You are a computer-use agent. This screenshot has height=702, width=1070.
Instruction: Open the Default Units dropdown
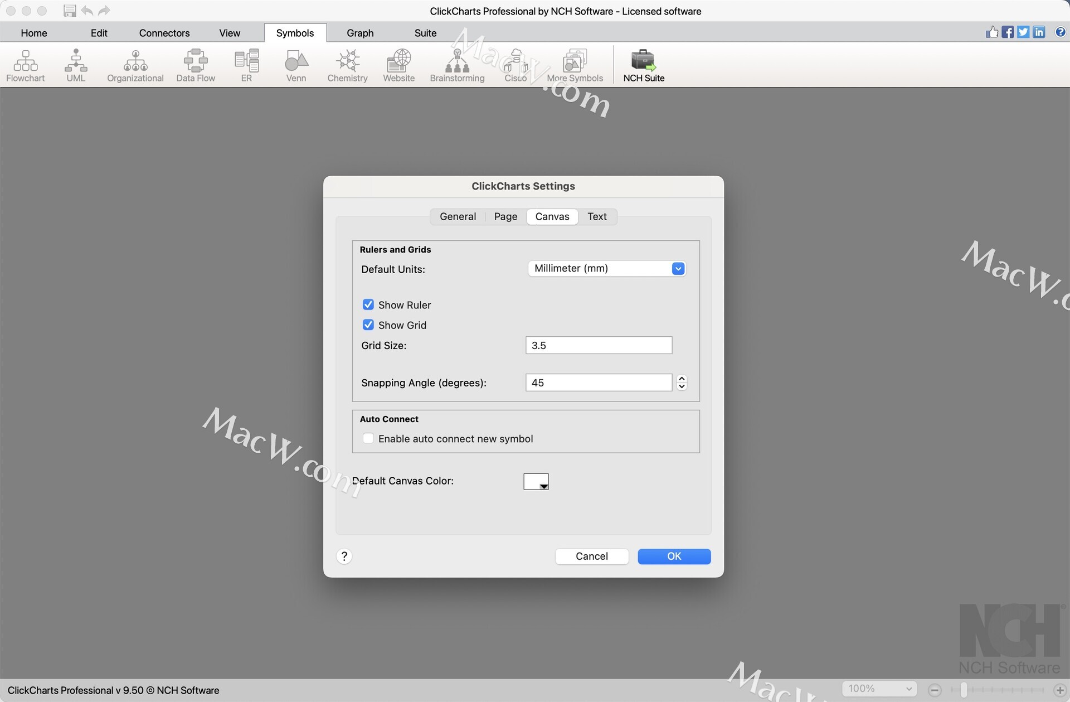click(607, 268)
